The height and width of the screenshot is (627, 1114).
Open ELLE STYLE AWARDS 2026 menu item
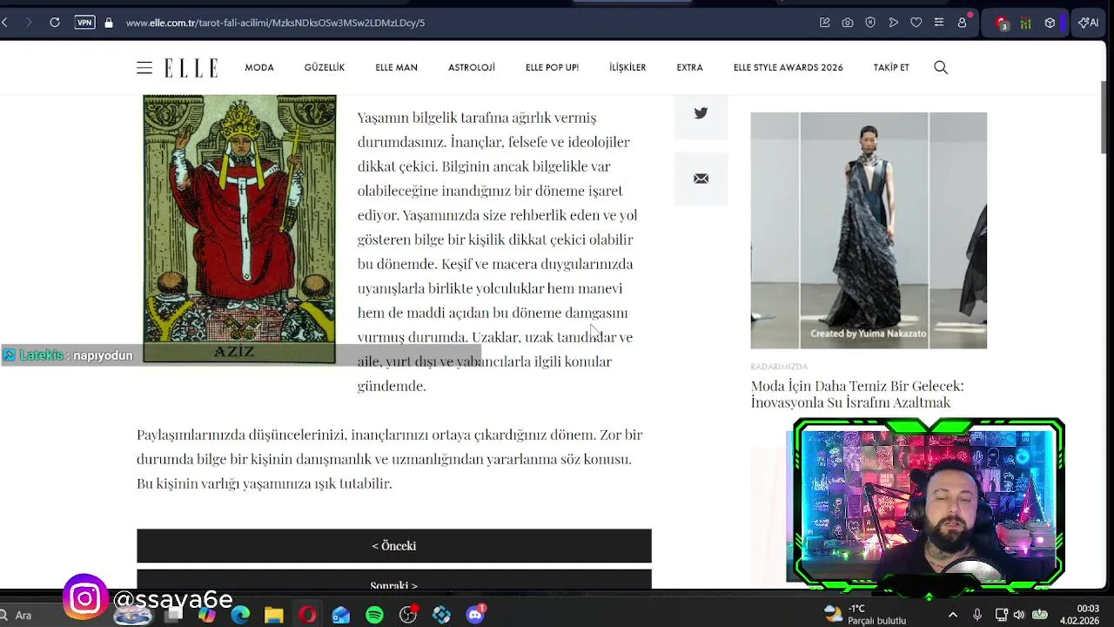(789, 67)
